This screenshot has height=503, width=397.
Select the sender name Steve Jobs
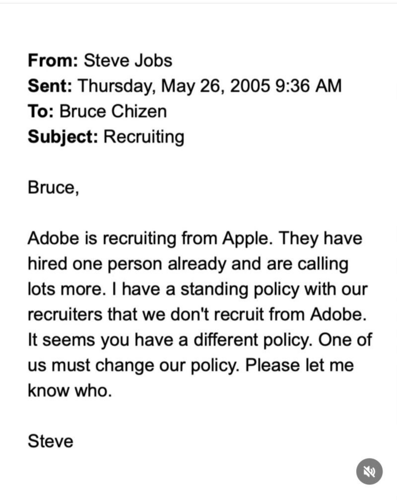click(128, 61)
